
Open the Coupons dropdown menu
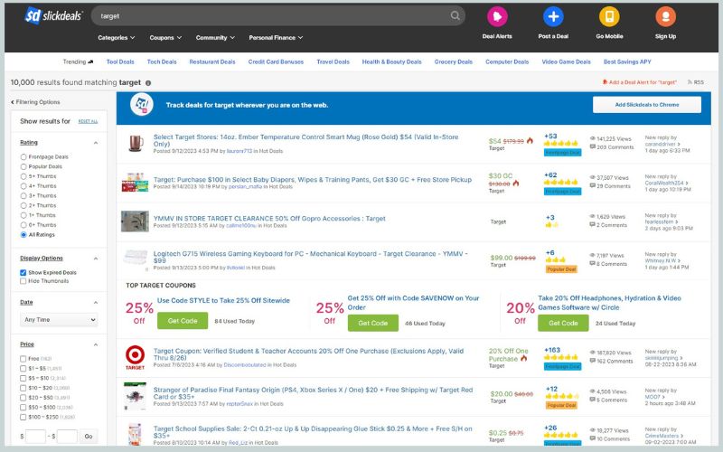pos(165,38)
